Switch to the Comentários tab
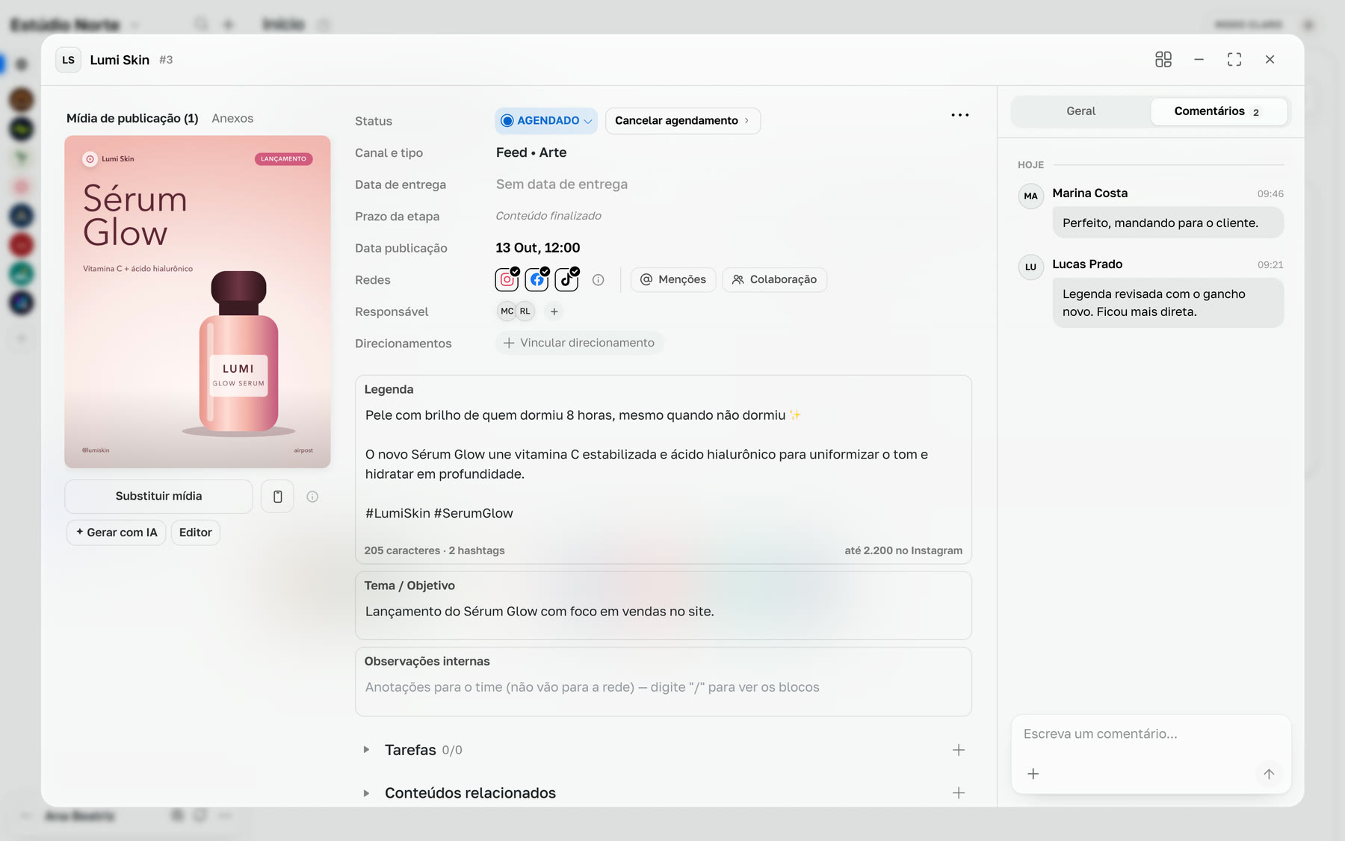Viewport: 1345px width, 841px height. point(1219,111)
